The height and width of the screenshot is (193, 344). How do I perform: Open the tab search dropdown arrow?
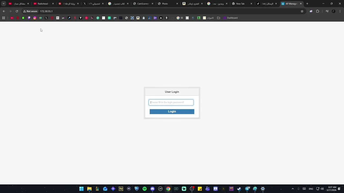[x=3, y=4]
